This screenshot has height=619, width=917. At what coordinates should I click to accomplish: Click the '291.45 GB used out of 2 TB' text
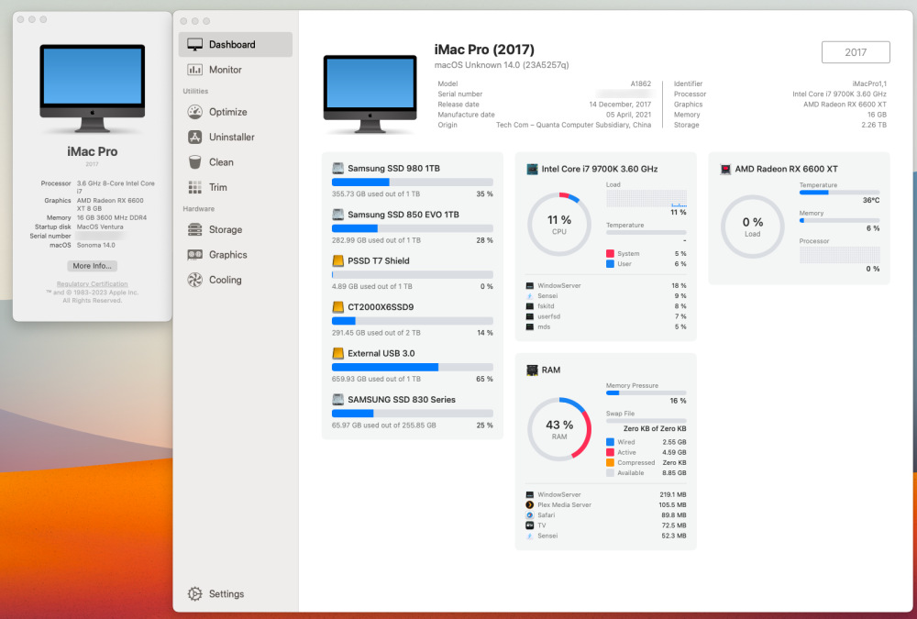[x=376, y=332]
